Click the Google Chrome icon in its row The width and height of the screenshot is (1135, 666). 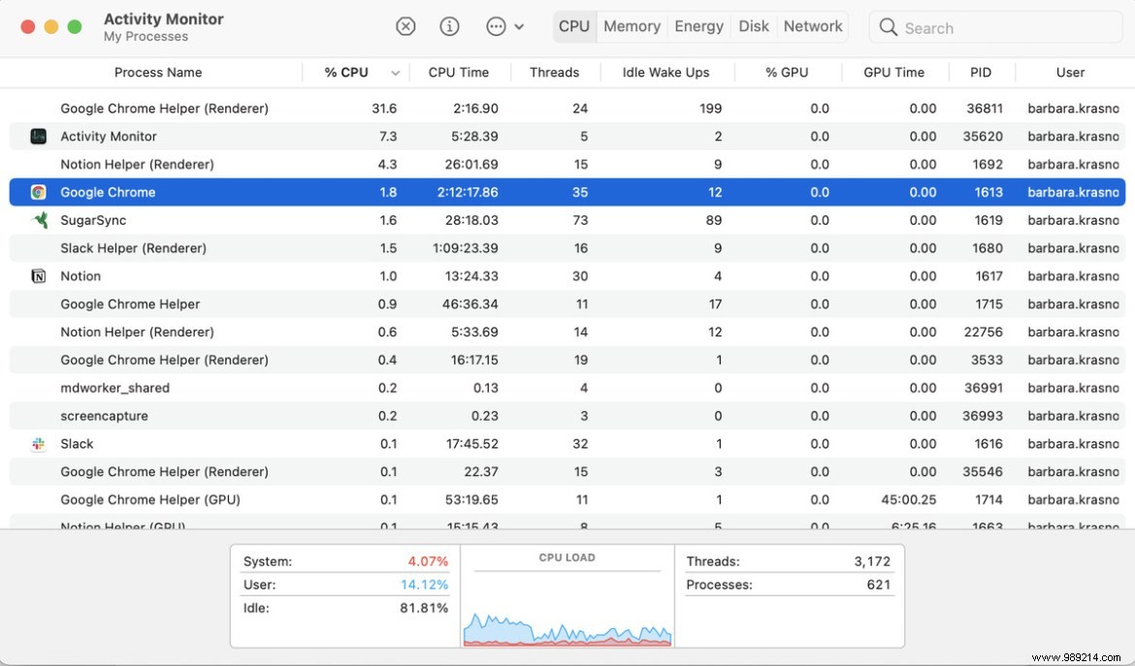38,192
